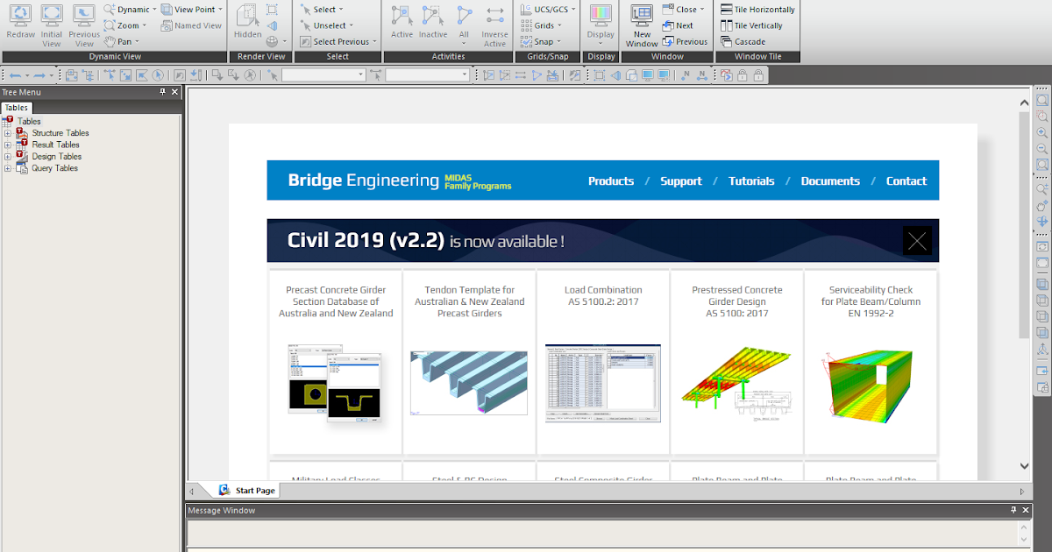Click the Inverse Active icon
Screen dimensions: 1052x552
pyautogui.click(x=494, y=16)
